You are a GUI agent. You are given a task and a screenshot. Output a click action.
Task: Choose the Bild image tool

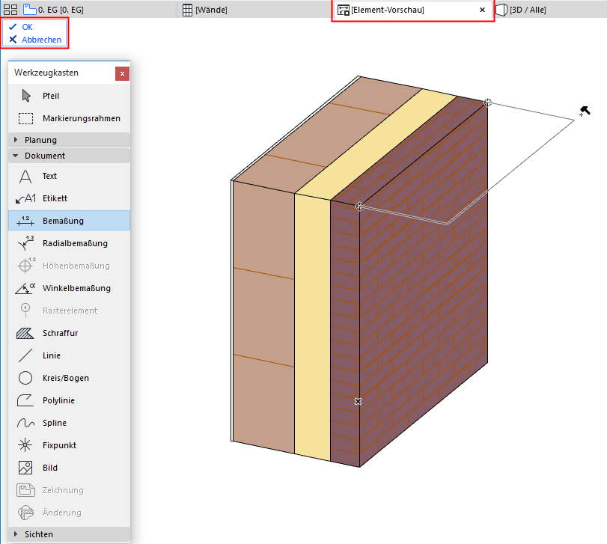click(69, 468)
